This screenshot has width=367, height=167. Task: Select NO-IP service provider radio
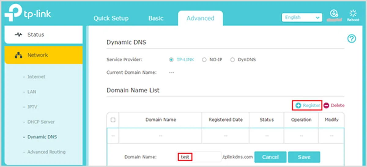(x=204, y=60)
